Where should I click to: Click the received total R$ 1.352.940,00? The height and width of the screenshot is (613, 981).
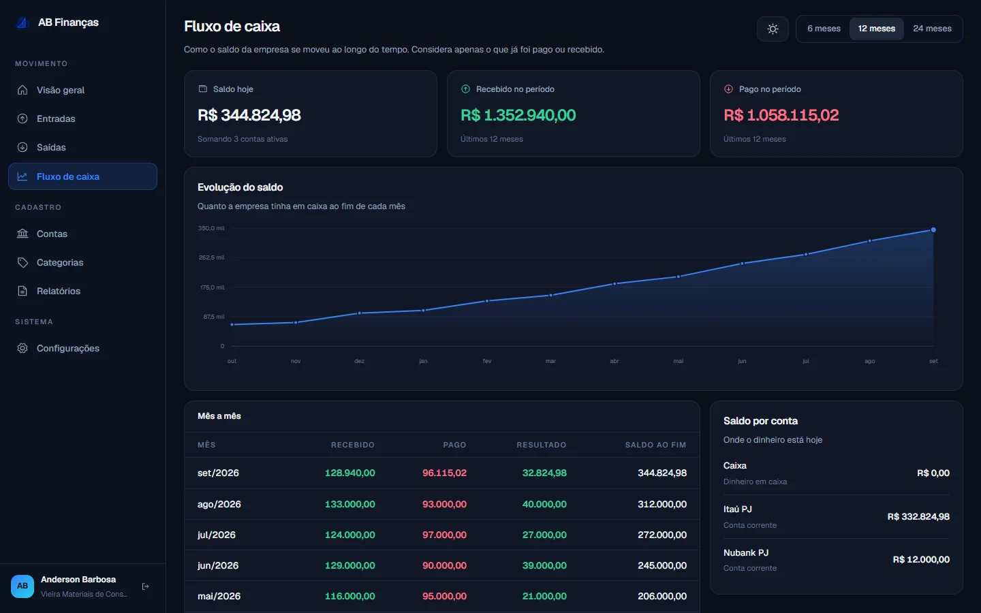tap(518, 115)
